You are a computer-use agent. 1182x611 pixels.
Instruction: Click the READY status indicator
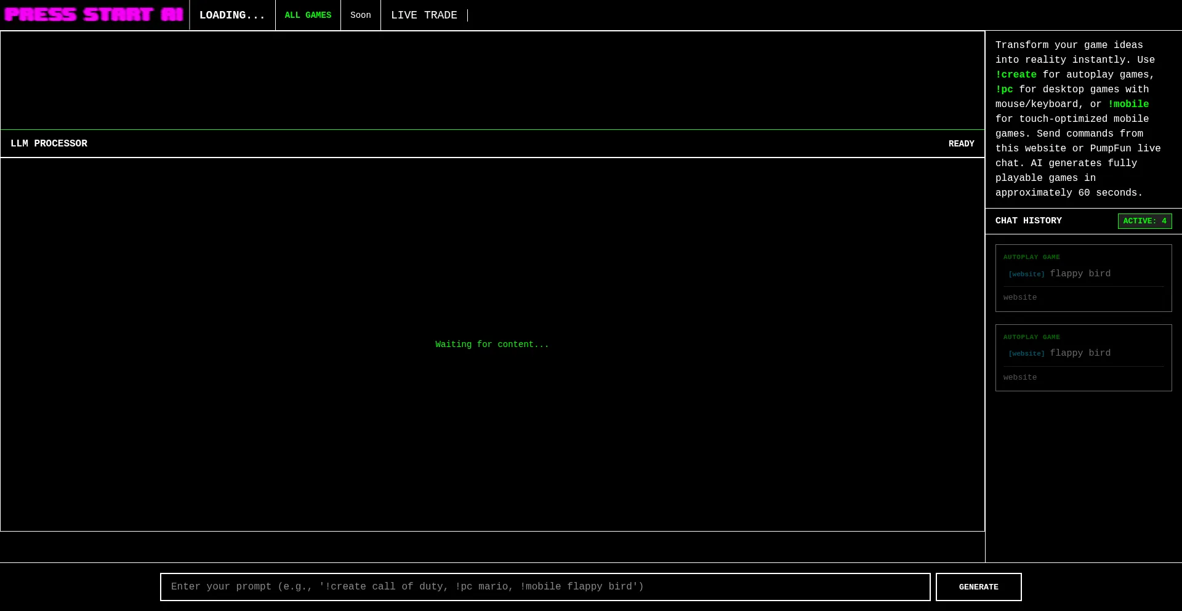[x=961, y=143]
